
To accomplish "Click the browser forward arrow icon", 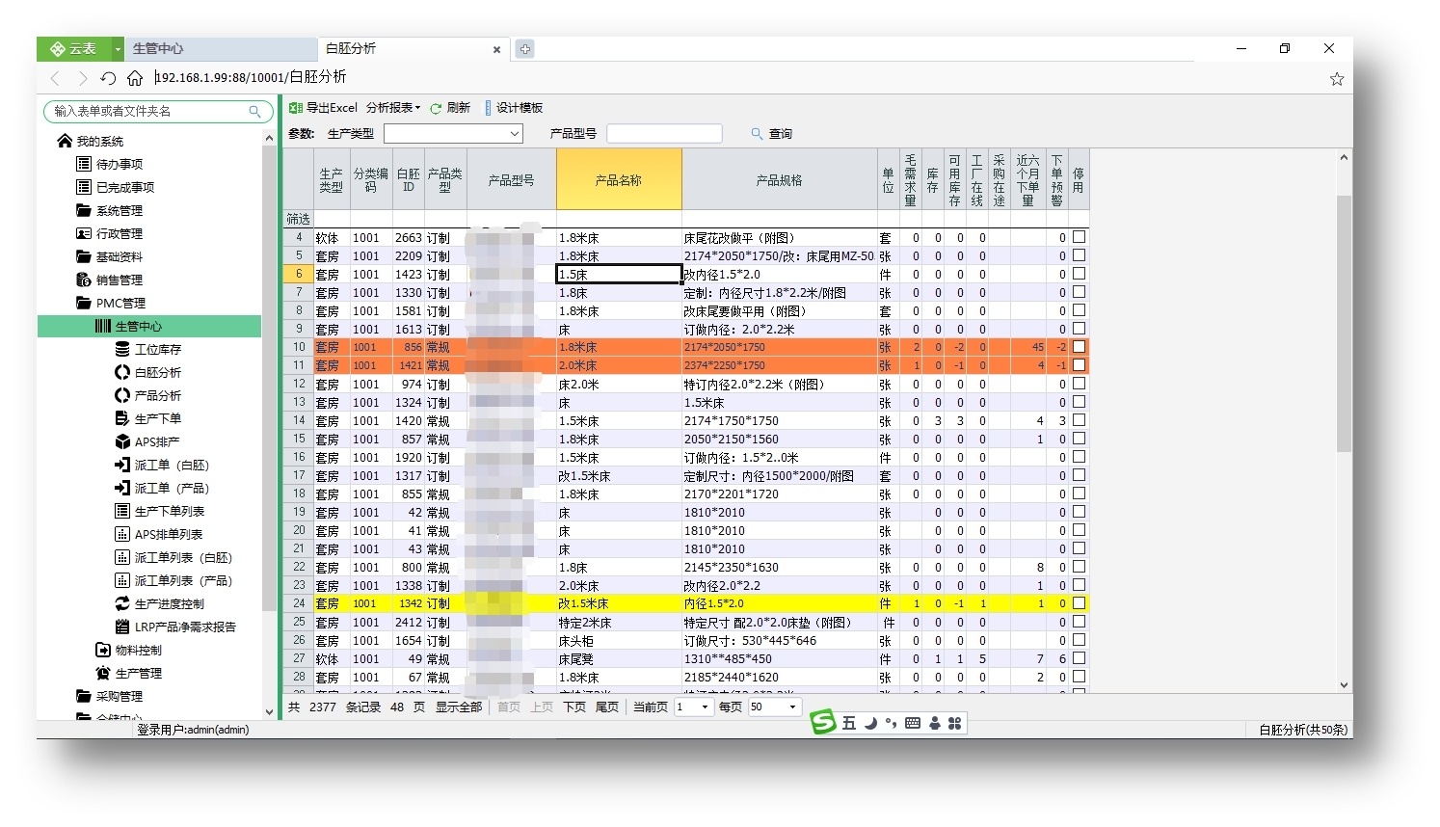I will [82, 78].
